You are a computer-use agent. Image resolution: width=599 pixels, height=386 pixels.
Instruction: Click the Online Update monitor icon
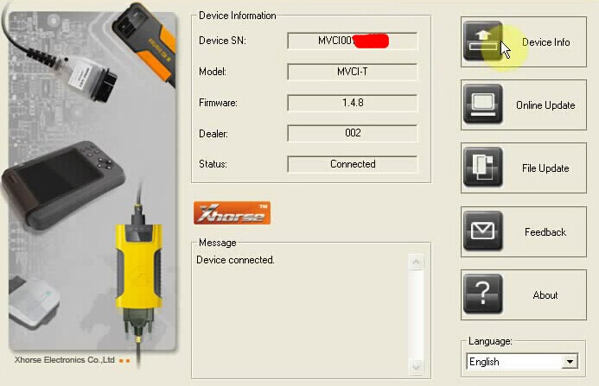(483, 104)
